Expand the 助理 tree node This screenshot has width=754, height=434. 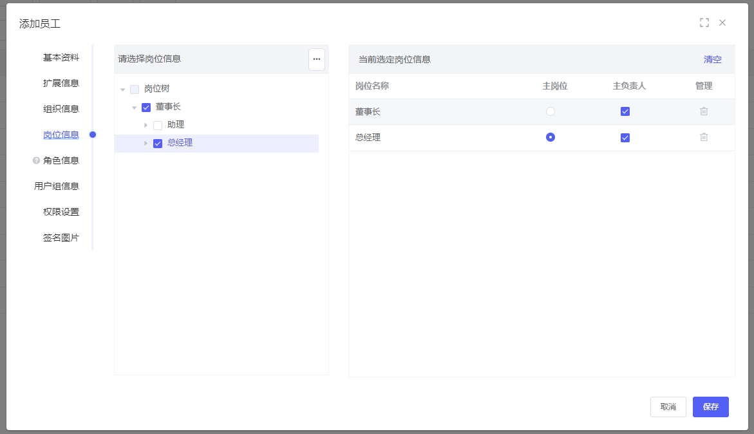(146, 125)
